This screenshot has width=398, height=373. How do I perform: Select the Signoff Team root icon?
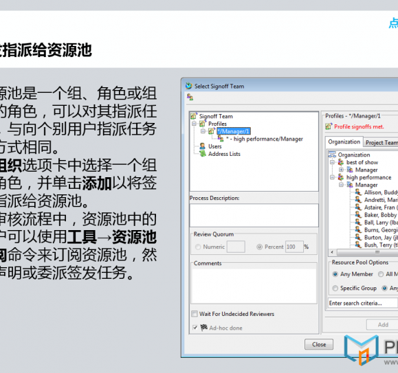(194, 116)
